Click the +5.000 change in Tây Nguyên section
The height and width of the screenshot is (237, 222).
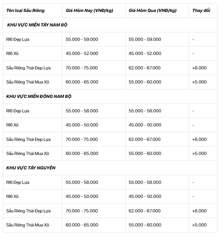pos(199,225)
